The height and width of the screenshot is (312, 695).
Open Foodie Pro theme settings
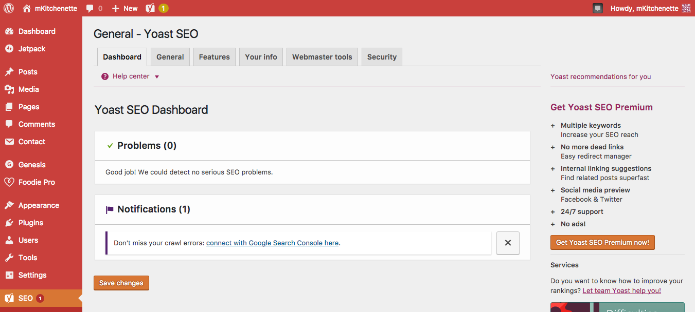(x=37, y=182)
